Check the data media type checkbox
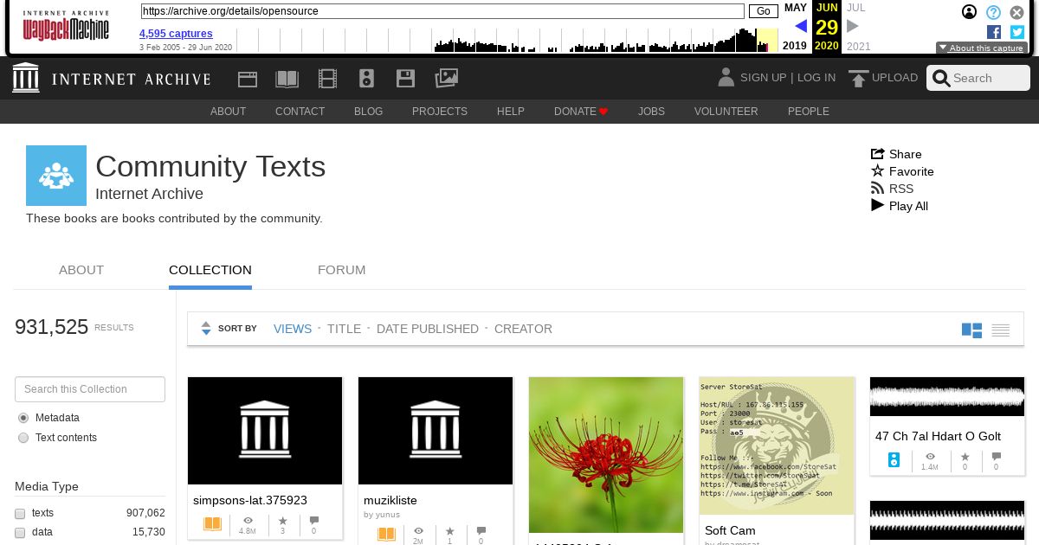This screenshot has height=545, width=1039. point(20,532)
